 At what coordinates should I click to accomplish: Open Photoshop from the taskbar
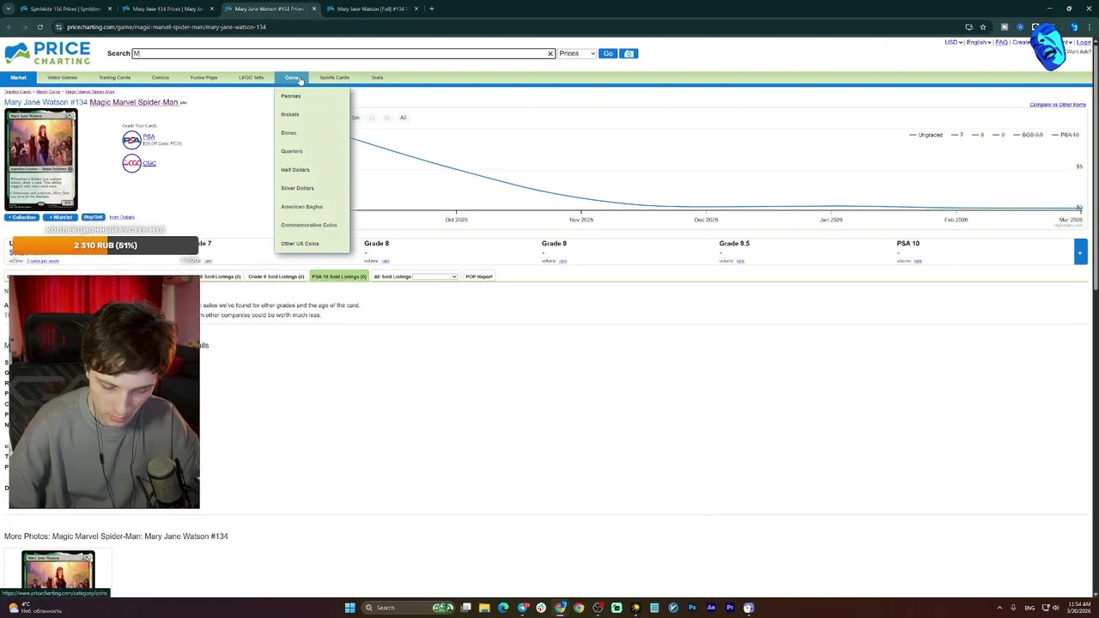pyautogui.click(x=692, y=608)
